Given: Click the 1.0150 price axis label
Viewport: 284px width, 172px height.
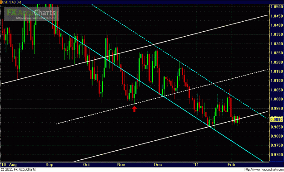Looking at the screenshot, I should point(277,72).
